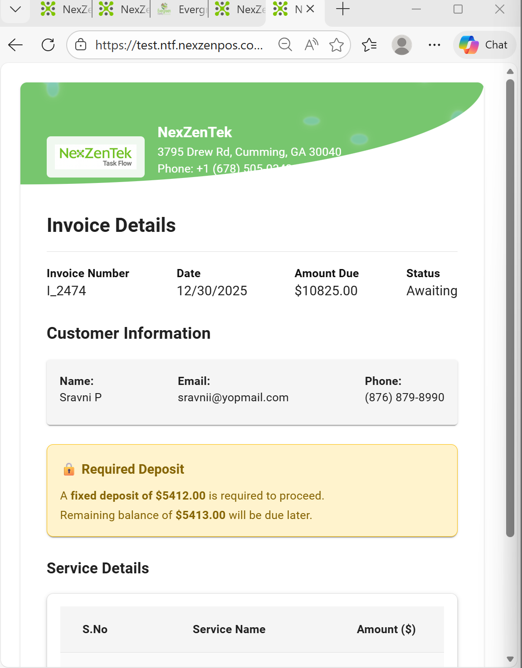Refresh the current page
This screenshot has height=668, width=522.
(48, 45)
